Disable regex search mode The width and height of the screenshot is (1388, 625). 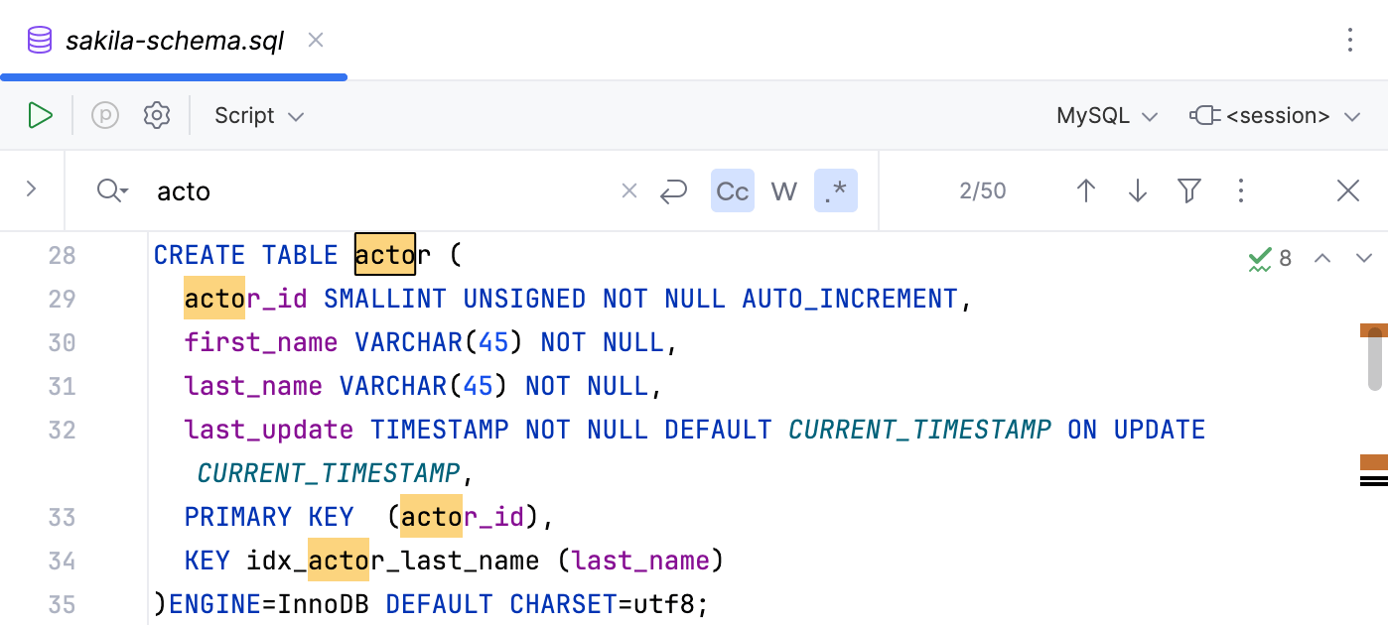tap(835, 190)
